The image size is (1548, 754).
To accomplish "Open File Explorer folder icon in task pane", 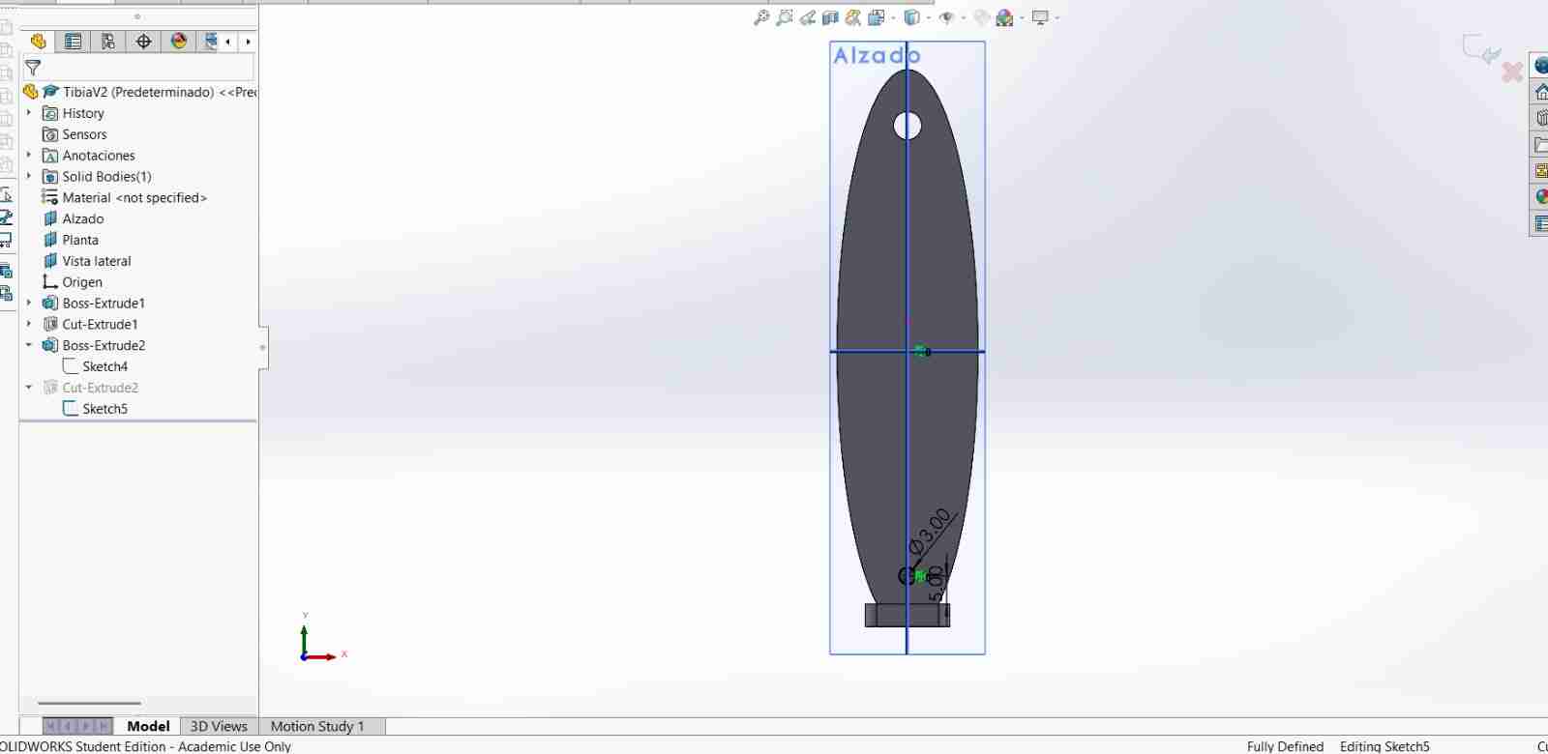I will coord(1540,145).
